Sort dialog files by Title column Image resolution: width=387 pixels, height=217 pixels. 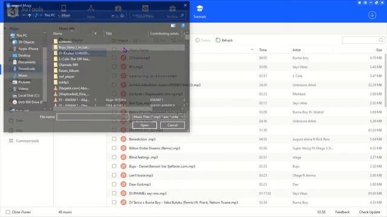(x=109, y=34)
